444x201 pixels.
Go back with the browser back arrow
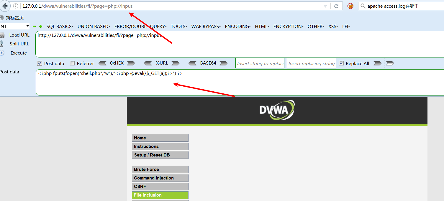click(x=5, y=6)
